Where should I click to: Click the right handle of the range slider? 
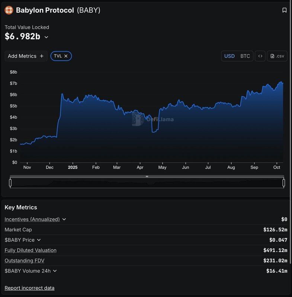(284, 183)
